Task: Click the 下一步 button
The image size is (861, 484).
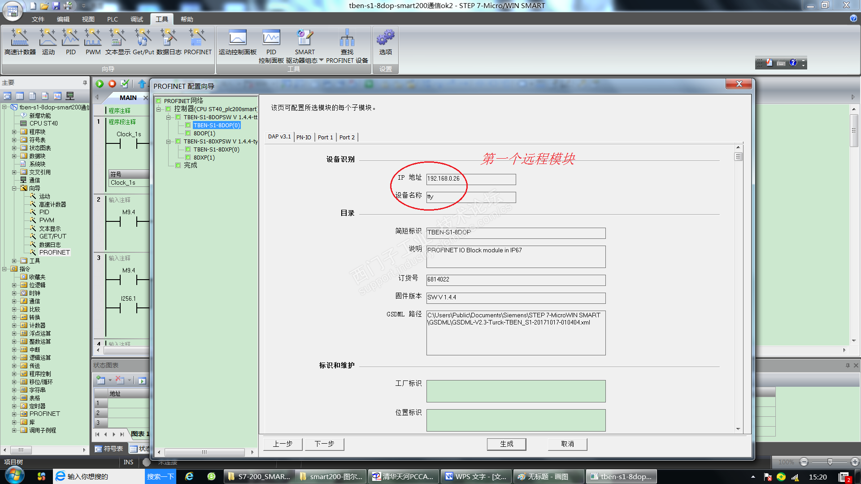Action: point(324,444)
